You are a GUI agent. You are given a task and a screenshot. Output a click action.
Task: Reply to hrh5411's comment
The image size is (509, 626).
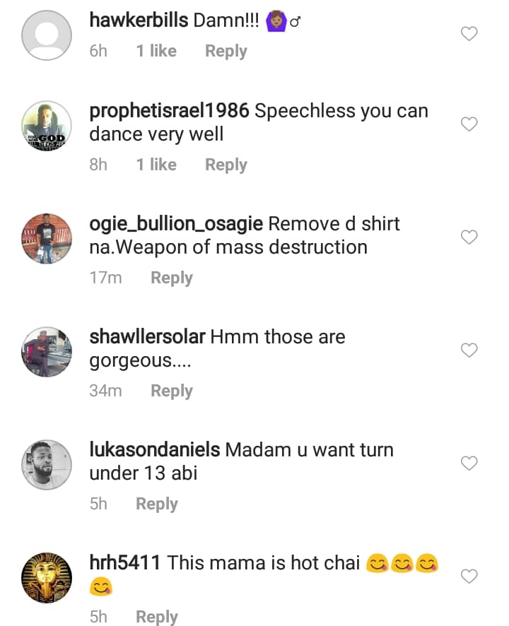156,617
